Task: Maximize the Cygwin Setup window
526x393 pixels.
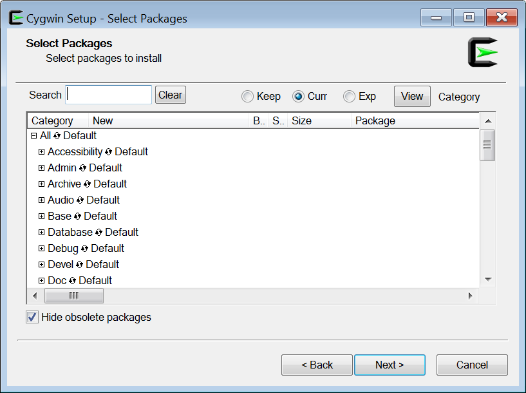Action: (469, 17)
